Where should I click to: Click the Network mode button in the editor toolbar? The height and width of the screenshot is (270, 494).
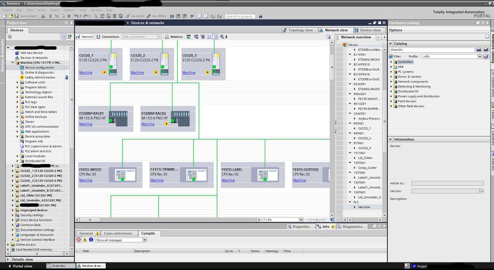84,37
